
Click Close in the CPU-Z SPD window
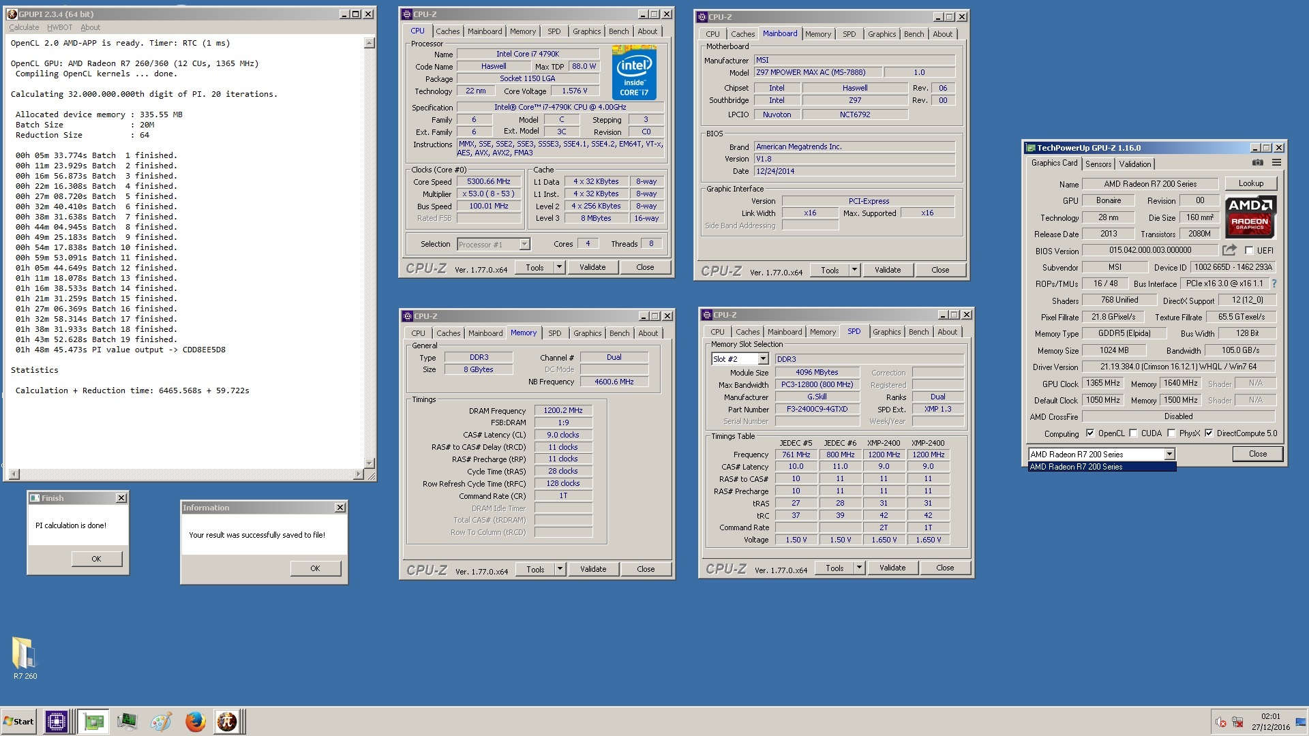click(945, 568)
